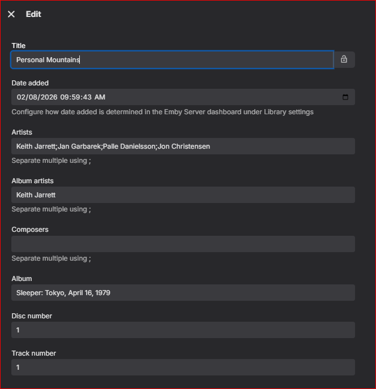Focus the Album field showing Sleeper: Tokyo
Viewport: 376px width, 389px height.
(x=183, y=293)
